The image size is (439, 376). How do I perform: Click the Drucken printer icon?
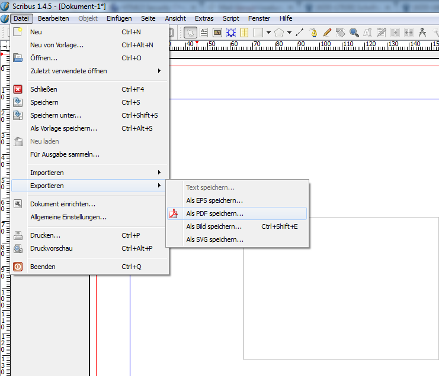18,235
